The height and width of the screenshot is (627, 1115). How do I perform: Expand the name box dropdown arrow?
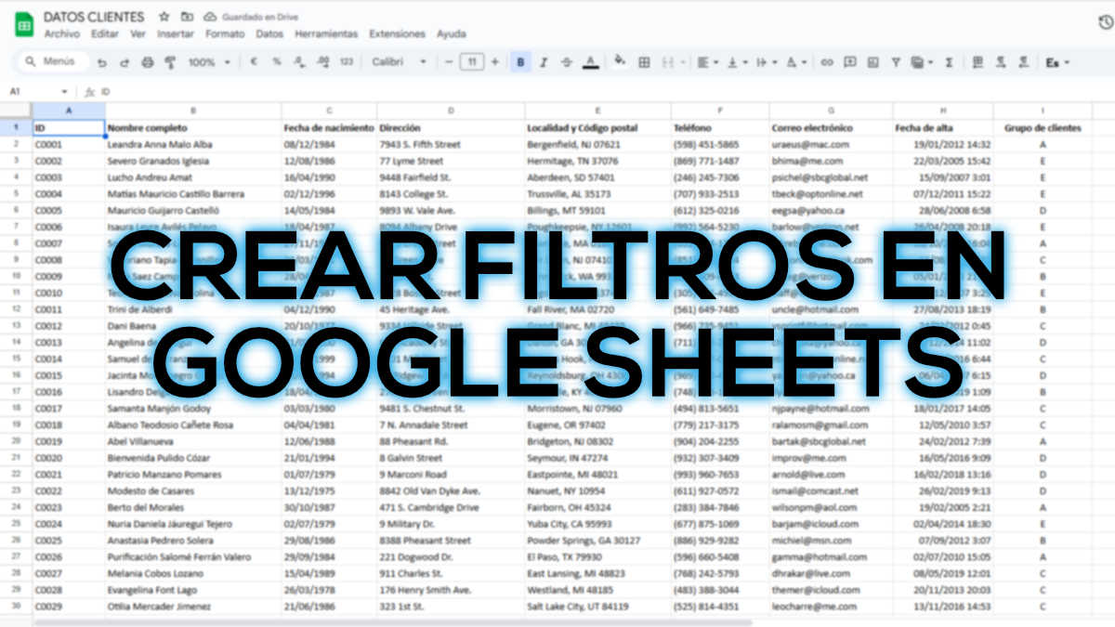coord(64,92)
